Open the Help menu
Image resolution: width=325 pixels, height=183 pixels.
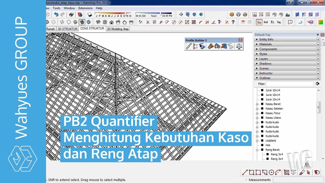pyautogui.click(x=99, y=8)
